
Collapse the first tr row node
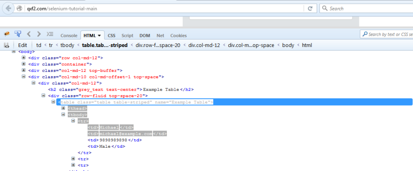point(73,121)
